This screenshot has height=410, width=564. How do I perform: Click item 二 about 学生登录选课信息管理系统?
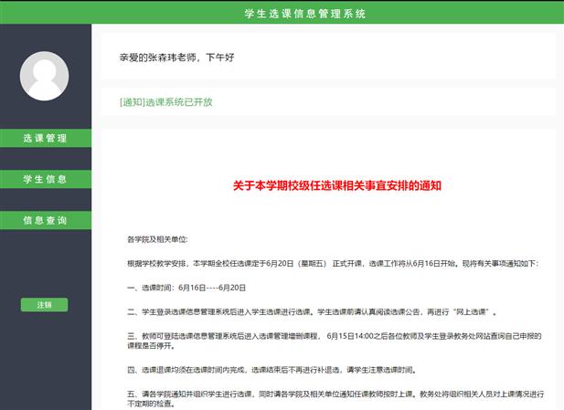click(x=313, y=312)
